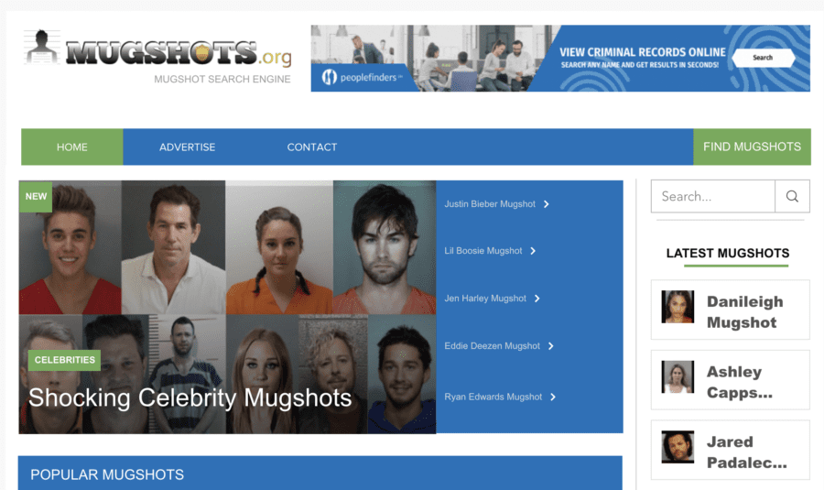This screenshot has width=824, height=490.
Task: Click the chevron next to Ryan Edwards Mugshot
Action: click(553, 397)
